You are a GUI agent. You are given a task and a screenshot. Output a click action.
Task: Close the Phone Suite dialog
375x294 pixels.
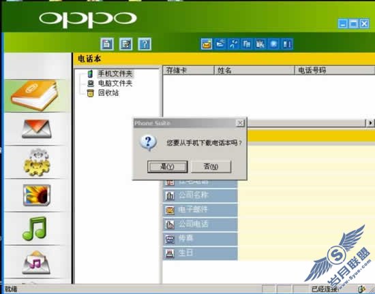(x=240, y=123)
